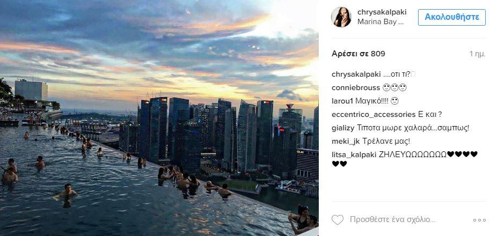Open the three-dot more options menu
This screenshot has height=236, width=497.
click(x=479, y=220)
